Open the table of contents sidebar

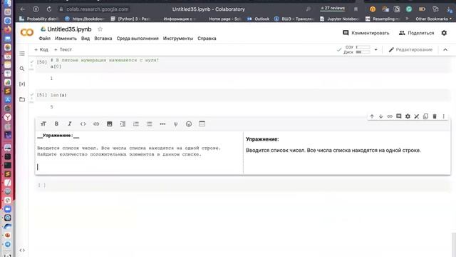[x=22, y=54]
